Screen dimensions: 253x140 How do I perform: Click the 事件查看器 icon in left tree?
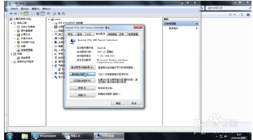click(18, 31)
